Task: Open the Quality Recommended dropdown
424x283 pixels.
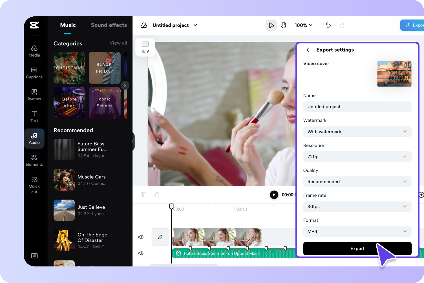Action: pos(357,182)
